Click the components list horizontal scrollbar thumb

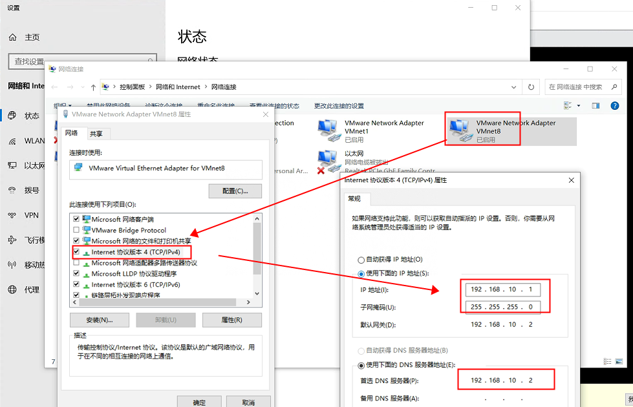pyautogui.click(x=158, y=302)
